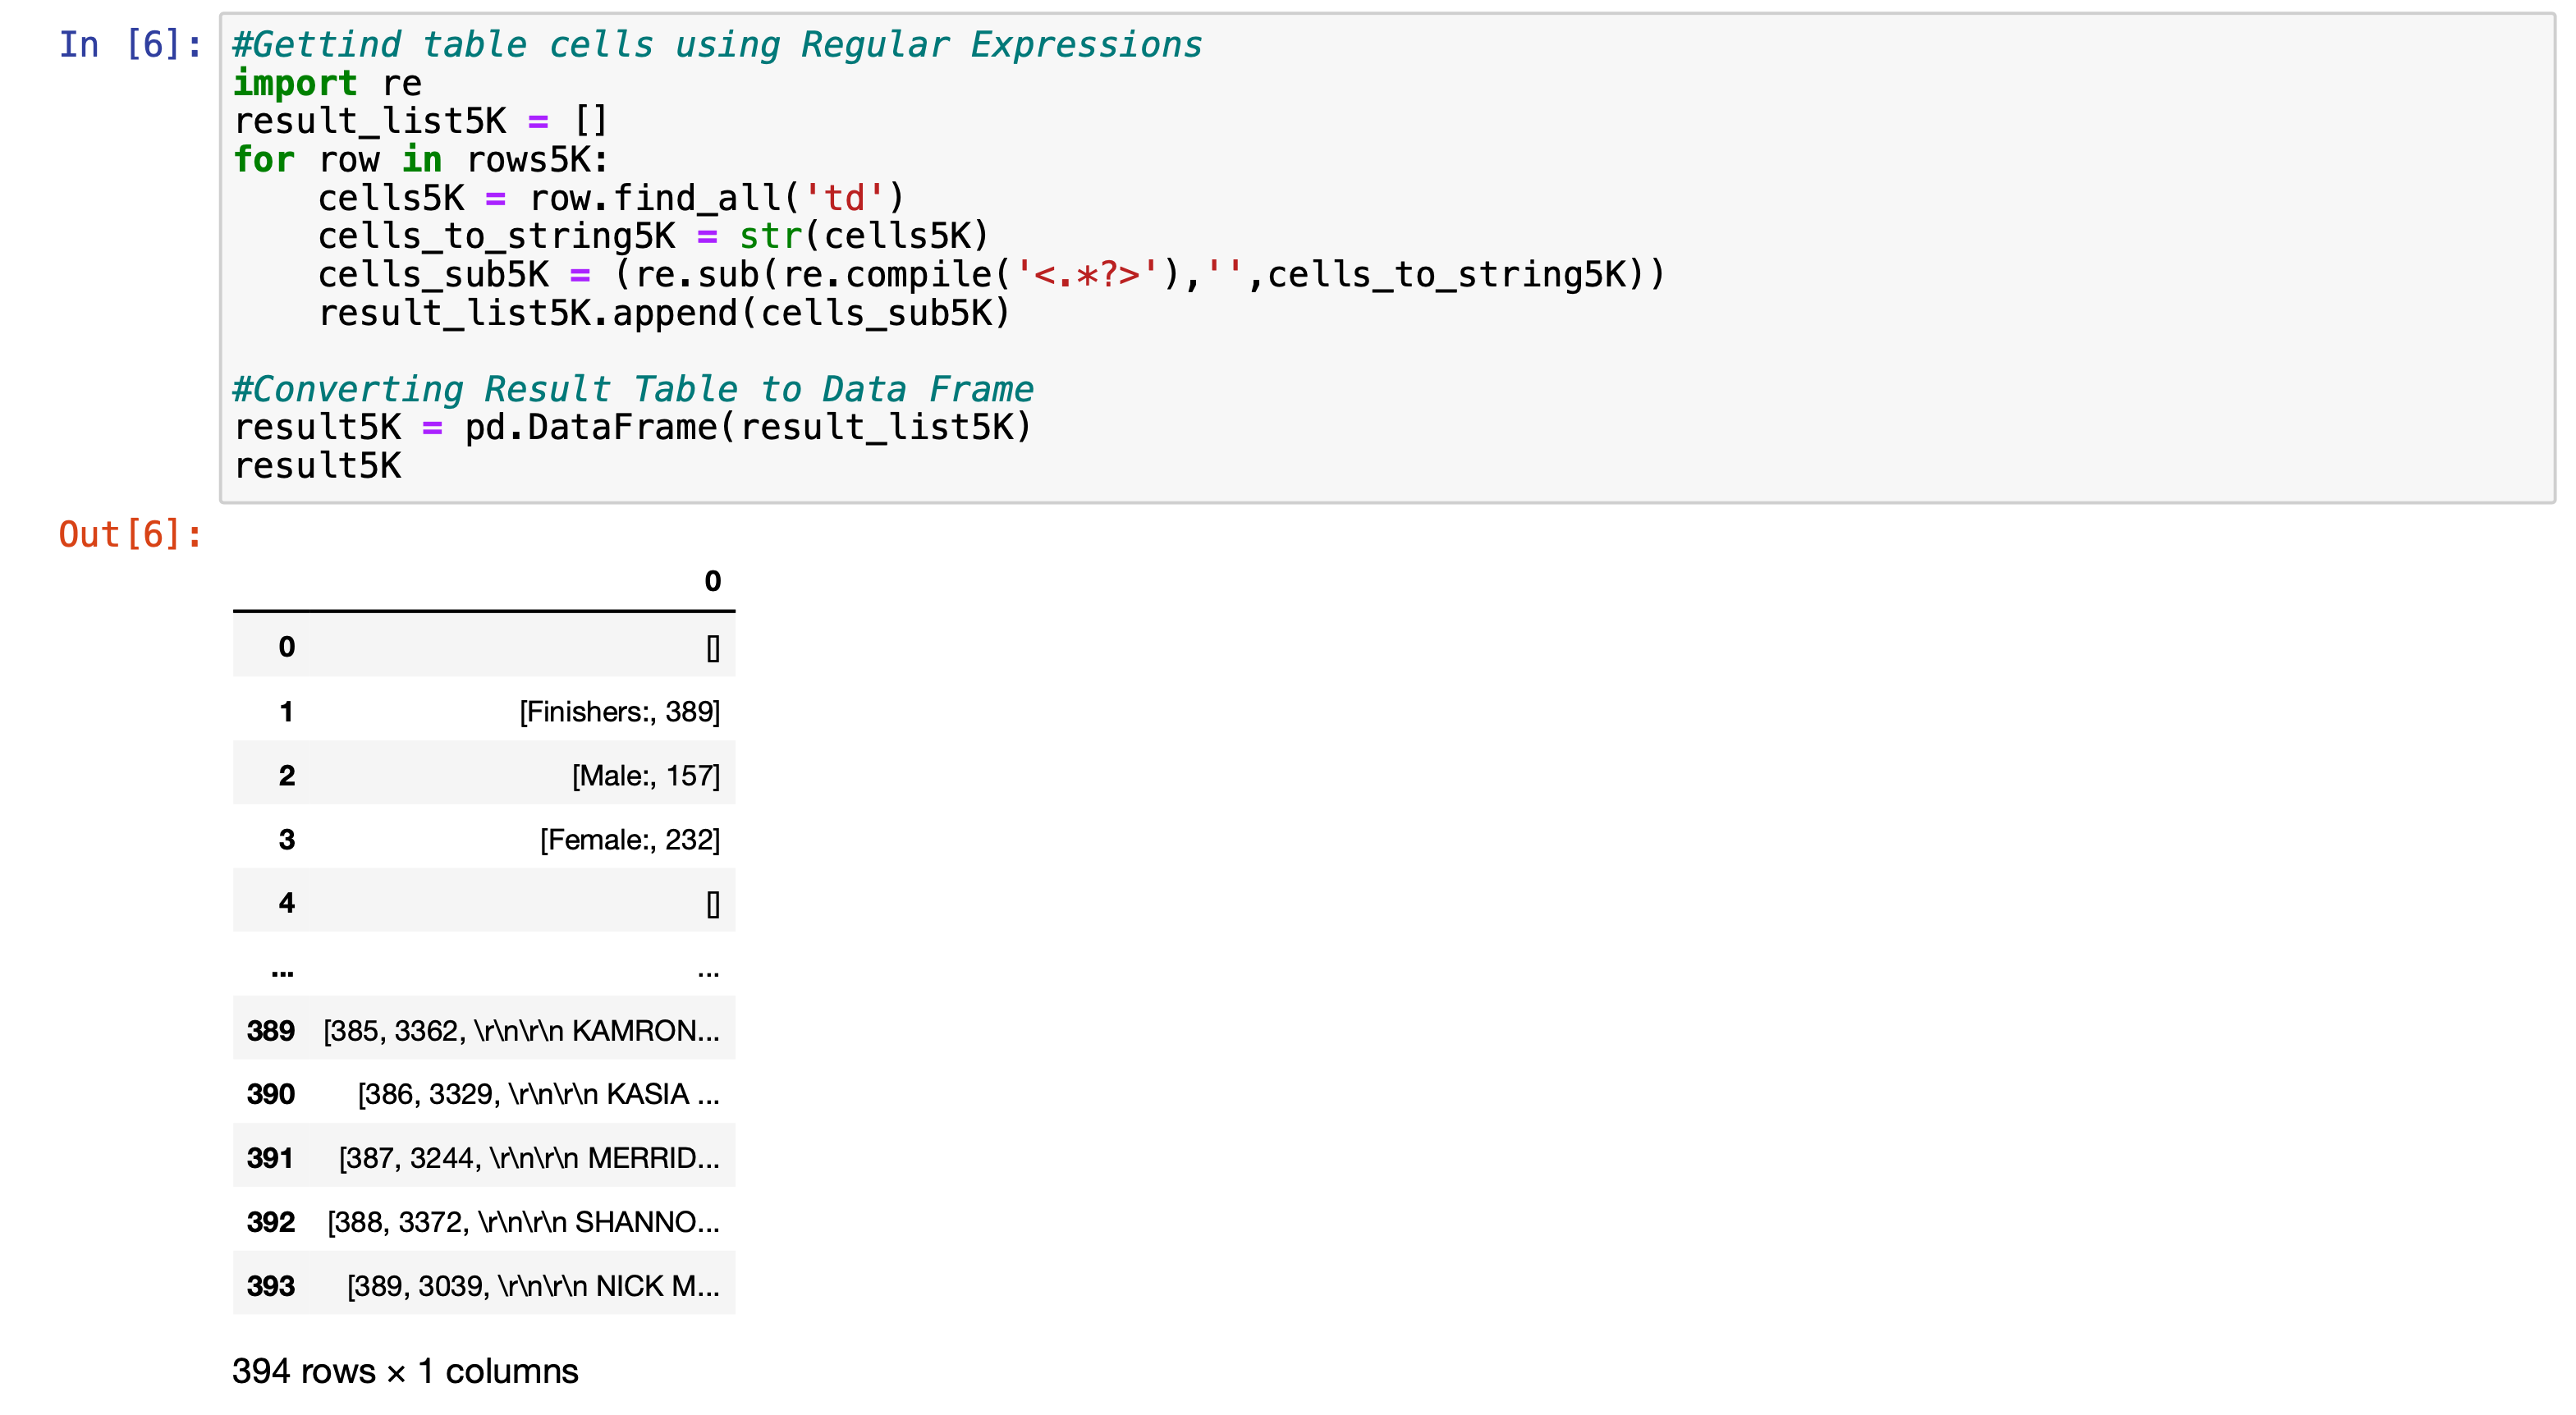Click the row.find_all('td') line

610,198
